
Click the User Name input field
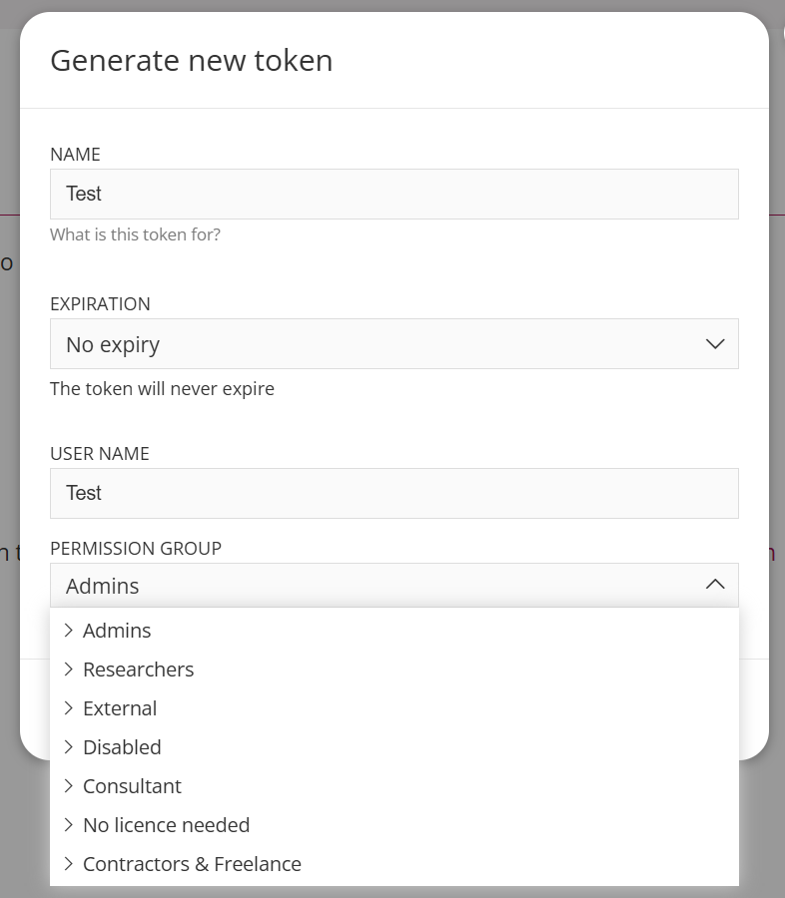tap(393, 493)
